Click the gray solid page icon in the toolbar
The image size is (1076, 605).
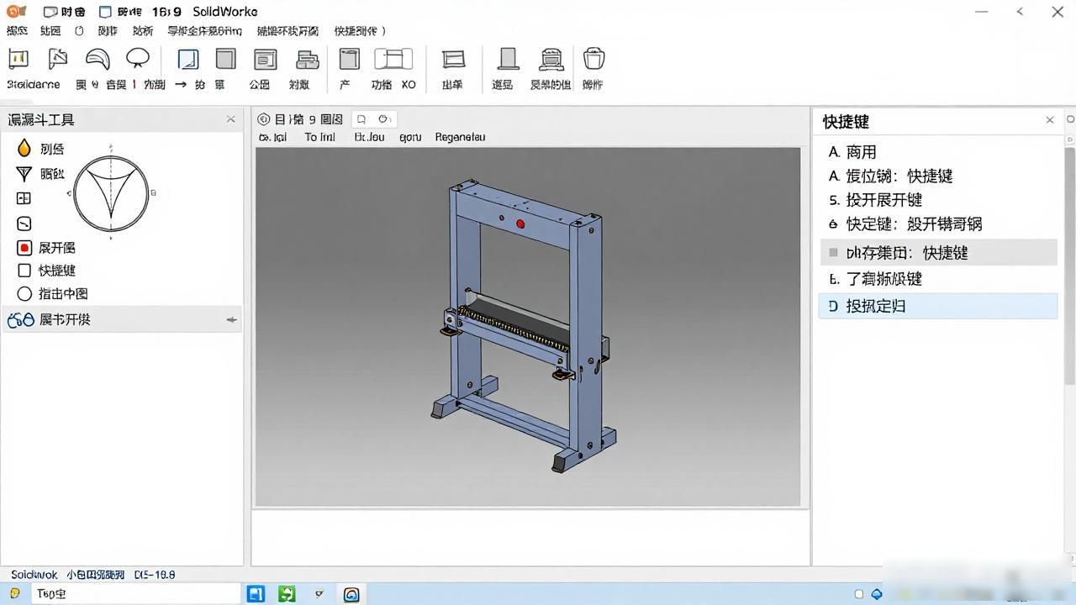[225, 59]
